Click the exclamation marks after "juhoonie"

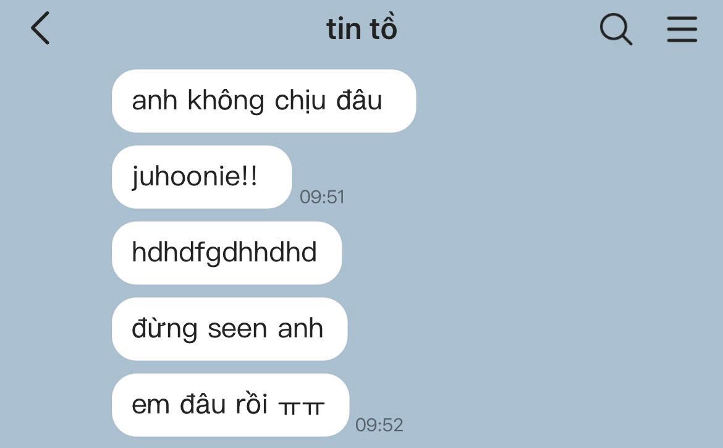(x=249, y=176)
